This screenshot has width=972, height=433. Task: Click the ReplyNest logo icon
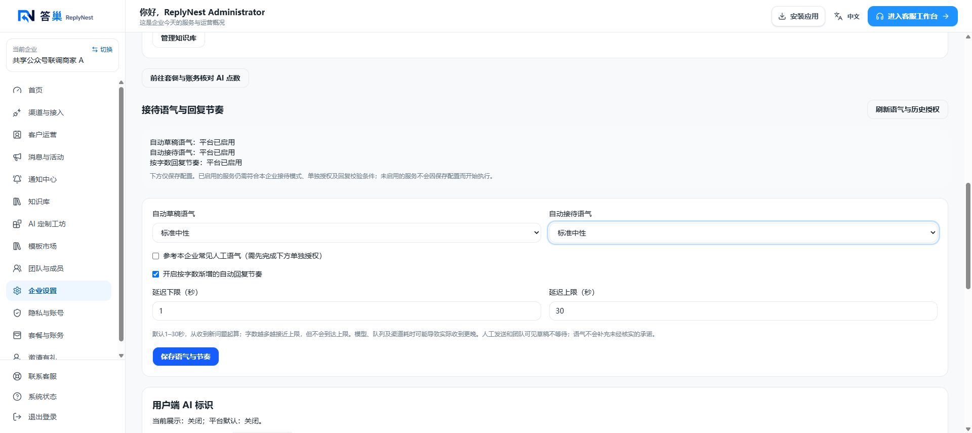point(26,16)
